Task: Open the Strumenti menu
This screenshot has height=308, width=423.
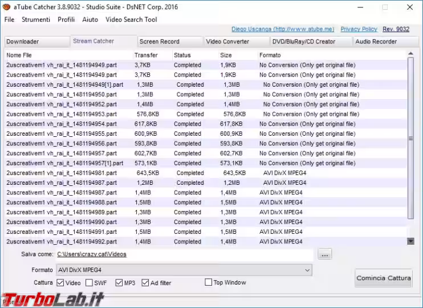Action: [x=36, y=19]
